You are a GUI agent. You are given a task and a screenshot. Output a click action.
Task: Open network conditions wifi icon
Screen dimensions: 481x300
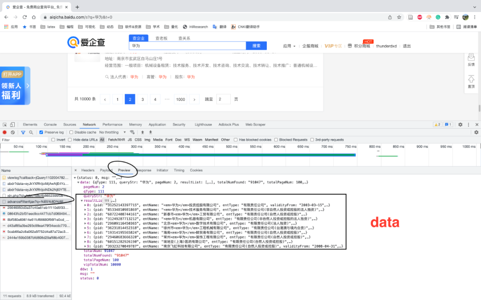(132, 132)
